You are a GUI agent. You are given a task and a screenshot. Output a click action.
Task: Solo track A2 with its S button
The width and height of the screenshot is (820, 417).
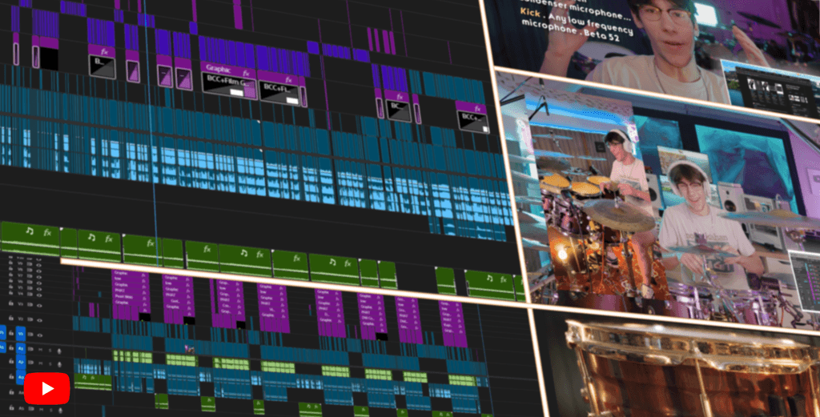50,364
